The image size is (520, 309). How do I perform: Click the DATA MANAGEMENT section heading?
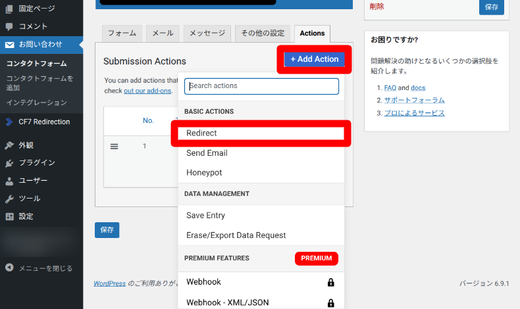pos(217,194)
